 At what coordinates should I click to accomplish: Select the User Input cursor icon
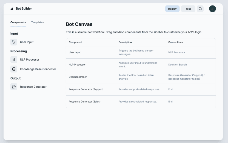pyautogui.click(x=14, y=42)
